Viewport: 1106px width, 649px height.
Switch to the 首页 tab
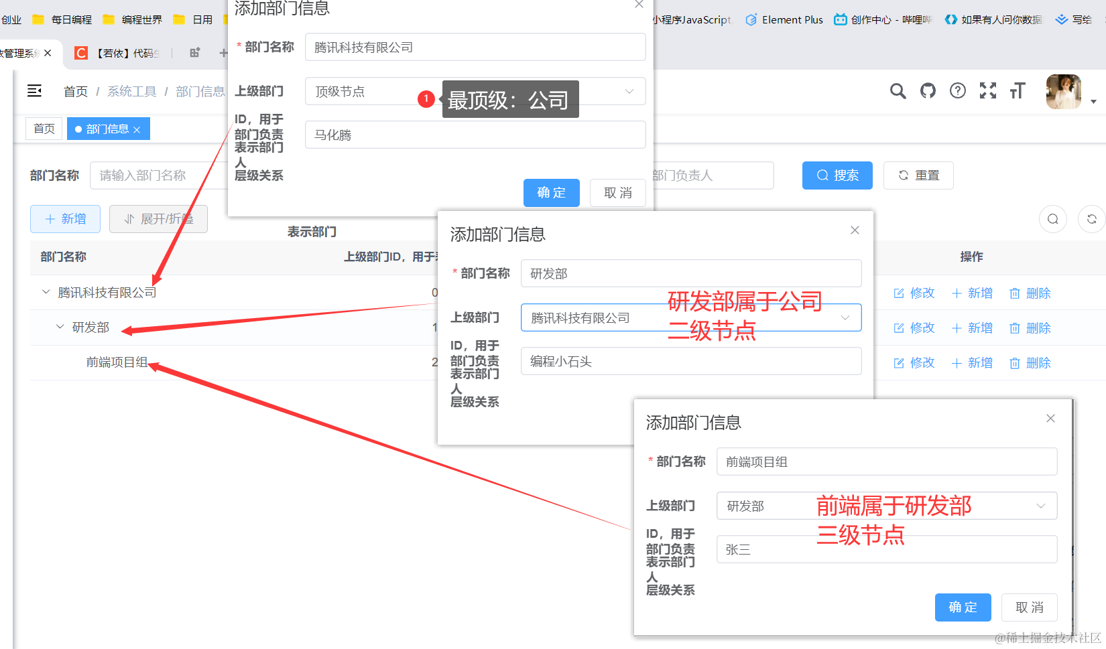44,129
